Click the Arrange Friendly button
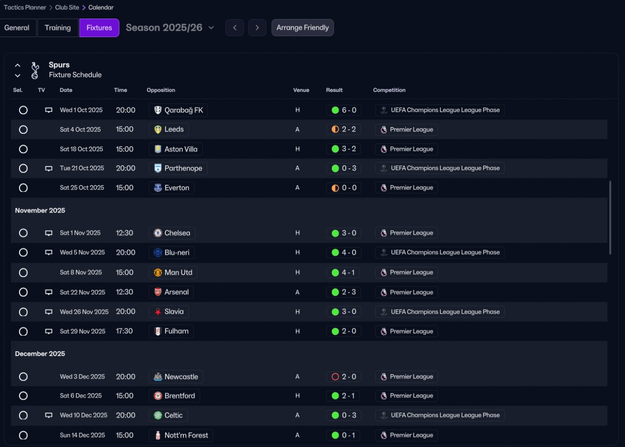The image size is (625, 447). (x=302, y=28)
